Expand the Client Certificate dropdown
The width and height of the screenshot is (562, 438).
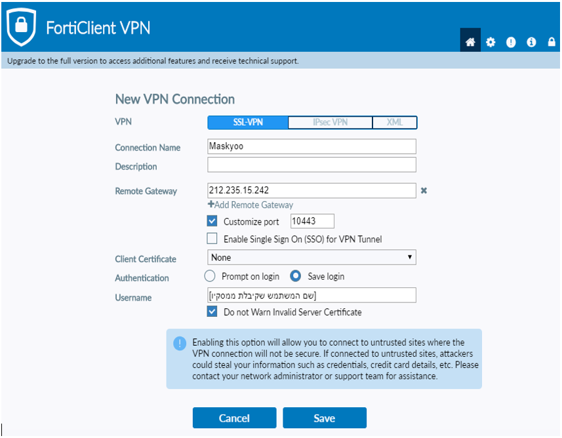pyautogui.click(x=311, y=257)
